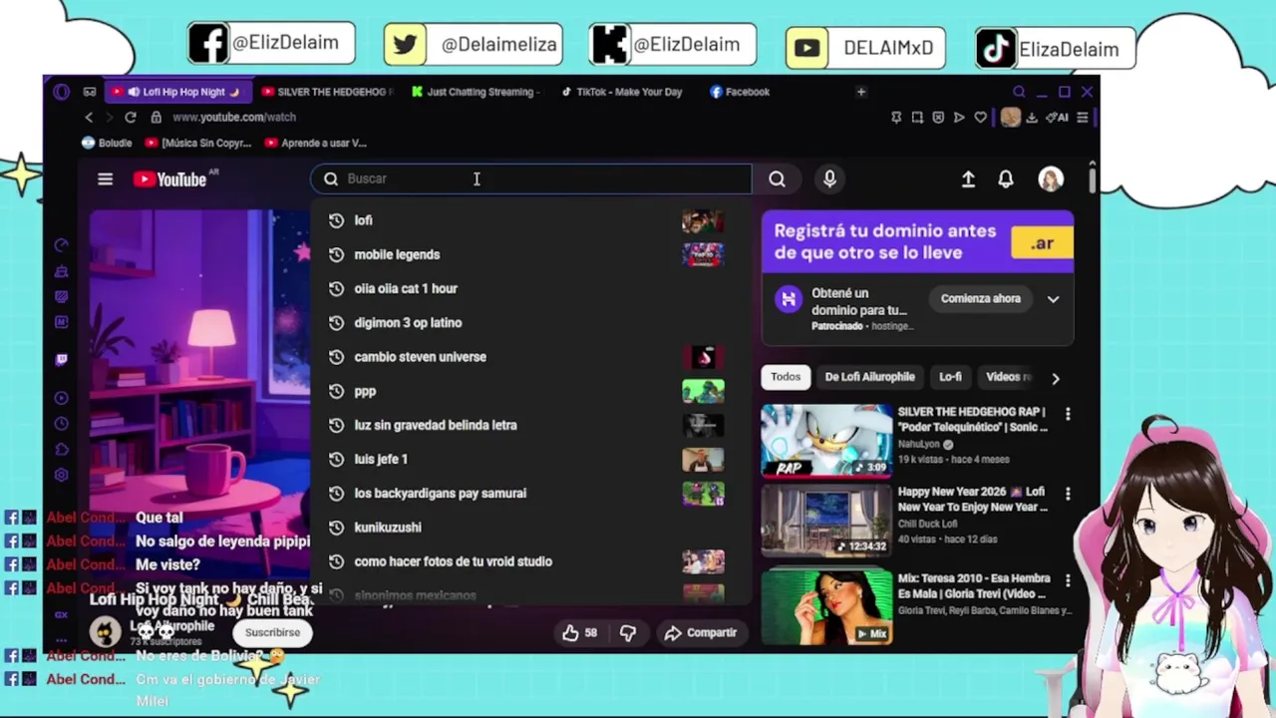
Task: Open the Aprende a usar V... bookmark
Action: [x=316, y=143]
